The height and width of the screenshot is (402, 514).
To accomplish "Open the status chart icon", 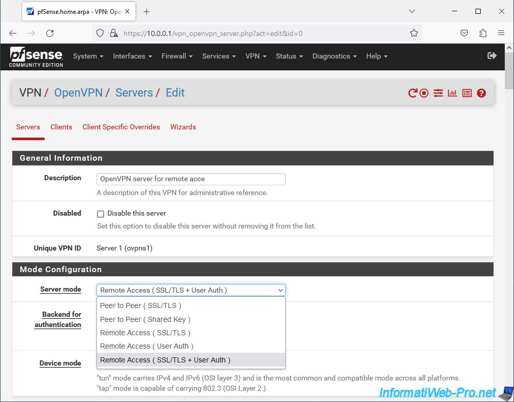I will pos(452,93).
